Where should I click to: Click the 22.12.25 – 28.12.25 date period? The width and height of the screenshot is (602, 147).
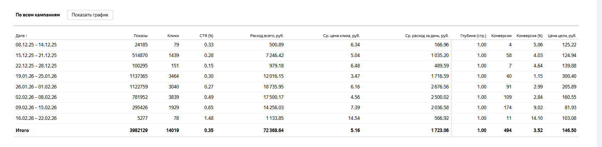(x=36, y=66)
